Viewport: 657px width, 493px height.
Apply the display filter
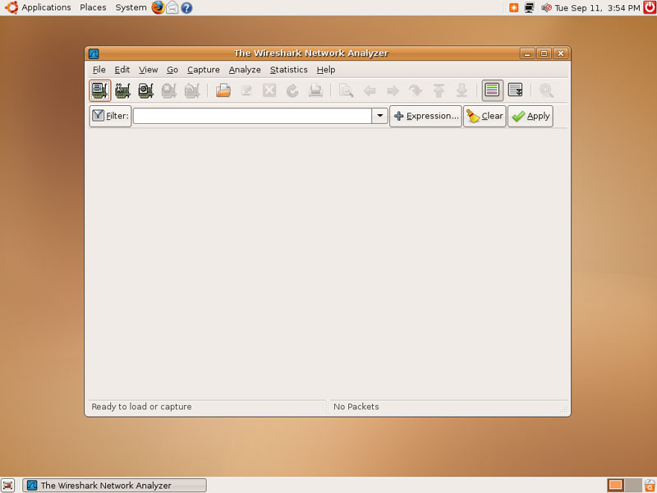point(531,116)
